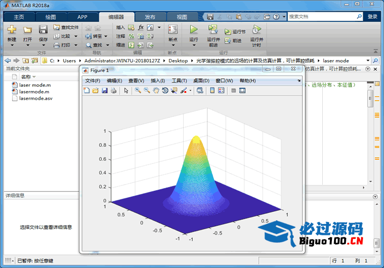Viewport: 384px width, 268px height.
Task: Toggle the Zoom In tool
Action: click(x=138, y=91)
